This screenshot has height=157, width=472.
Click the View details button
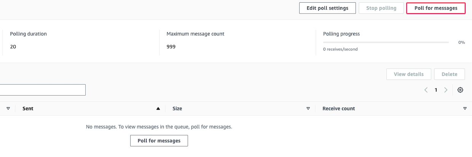click(x=408, y=74)
